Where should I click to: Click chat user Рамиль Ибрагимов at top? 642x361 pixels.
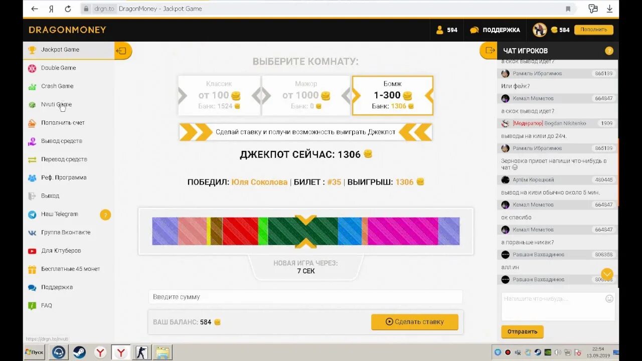pyautogui.click(x=537, y=74)
